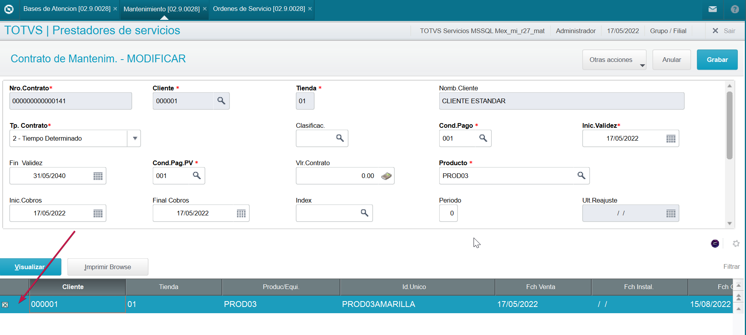Click the Nomb.Cliente field
The width and height of the screenshot is (746, 335).
(561, 101)
